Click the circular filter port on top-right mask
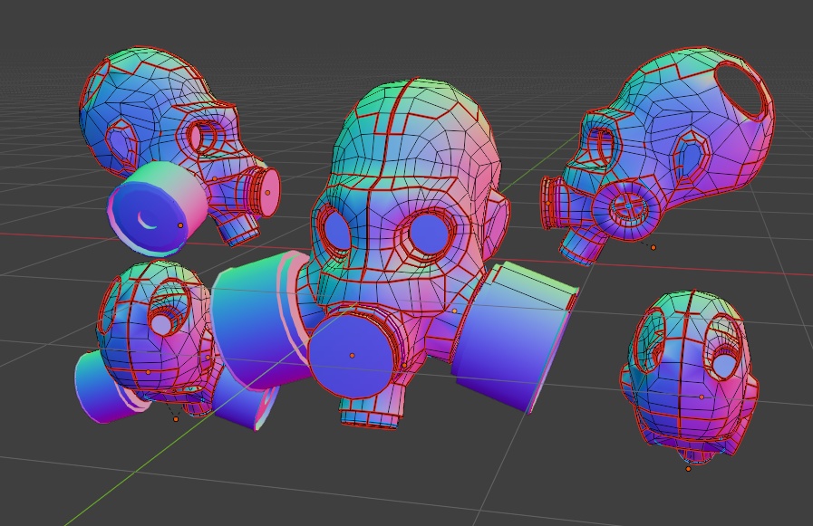The image size is (813, 526). coord(628,207)
